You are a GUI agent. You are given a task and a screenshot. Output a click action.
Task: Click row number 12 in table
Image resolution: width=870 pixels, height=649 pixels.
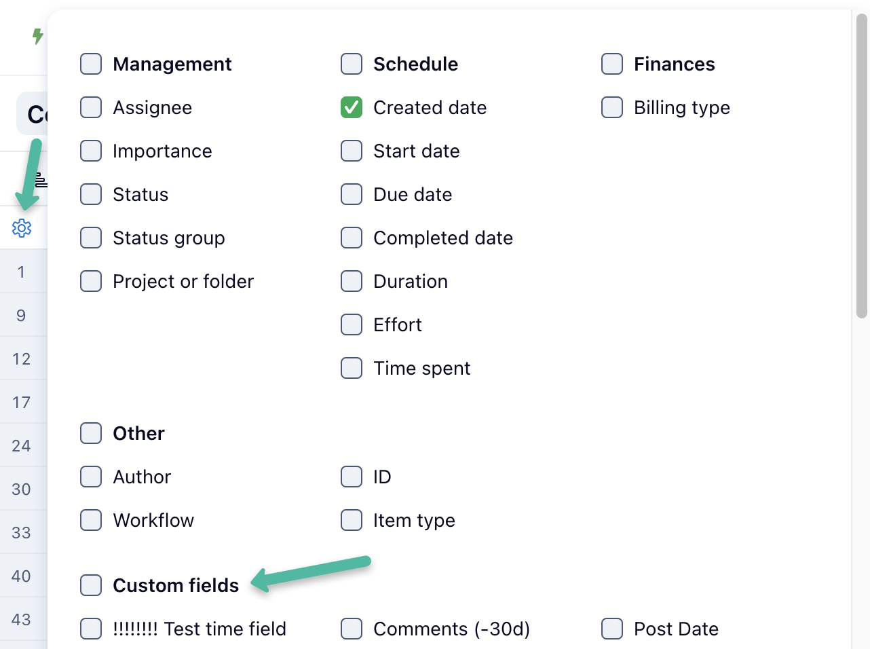22,358
